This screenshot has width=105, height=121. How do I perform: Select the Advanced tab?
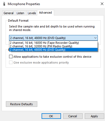pyautogui.click(x=46, y=13)
